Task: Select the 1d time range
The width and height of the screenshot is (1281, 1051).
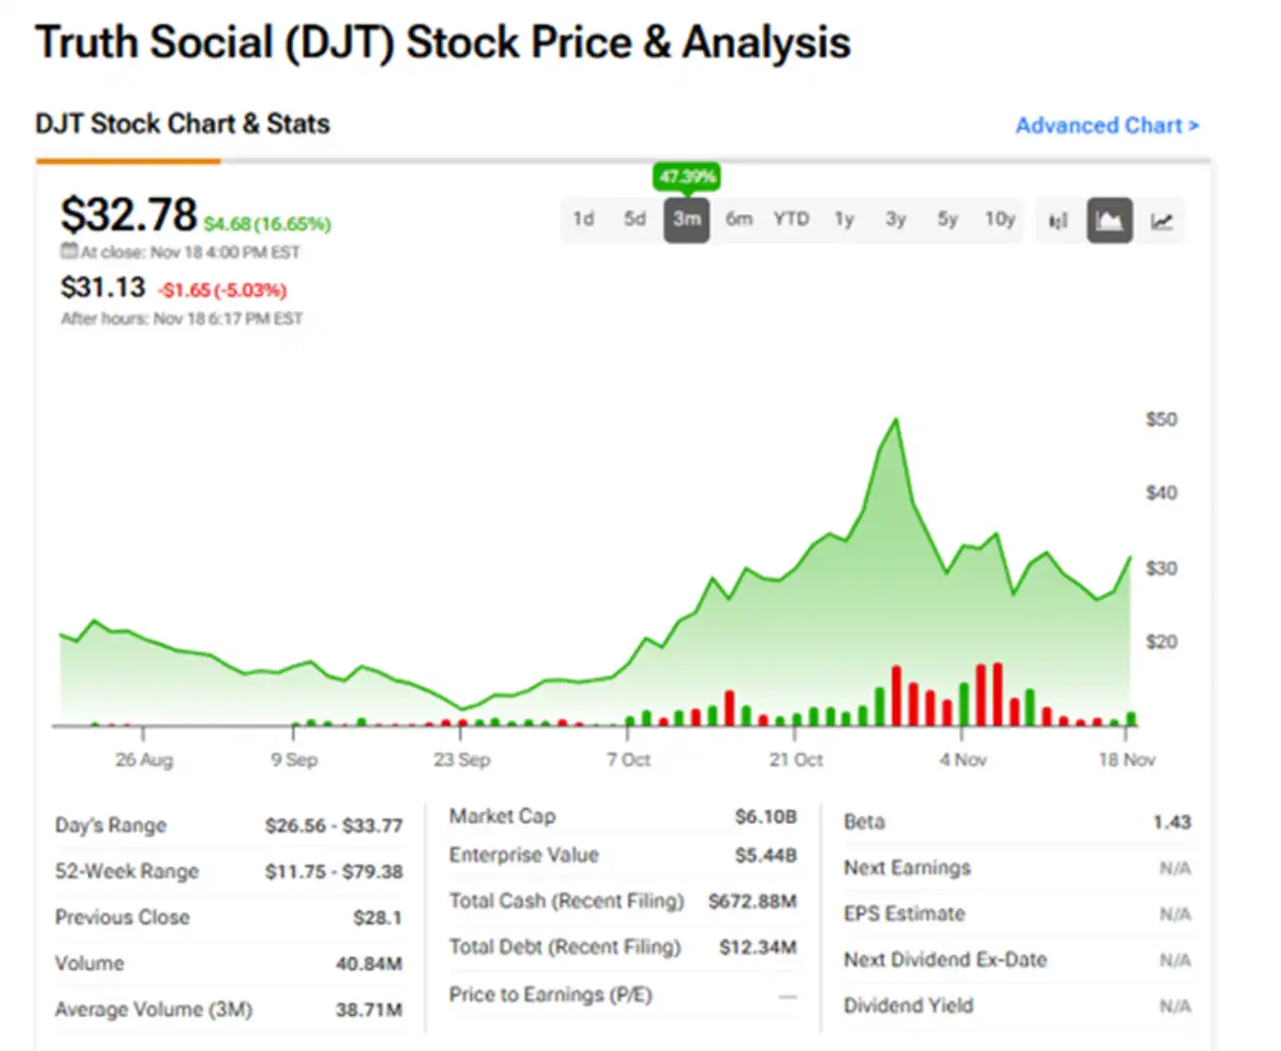Action: point(584,220)
